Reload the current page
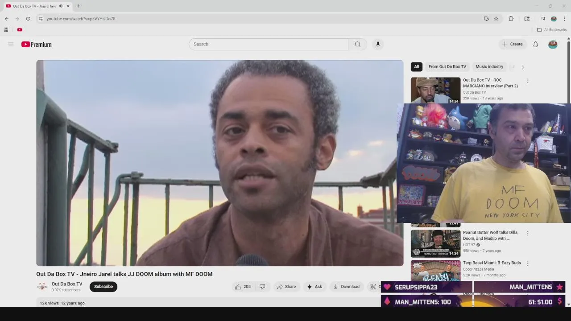 point(28,19)
